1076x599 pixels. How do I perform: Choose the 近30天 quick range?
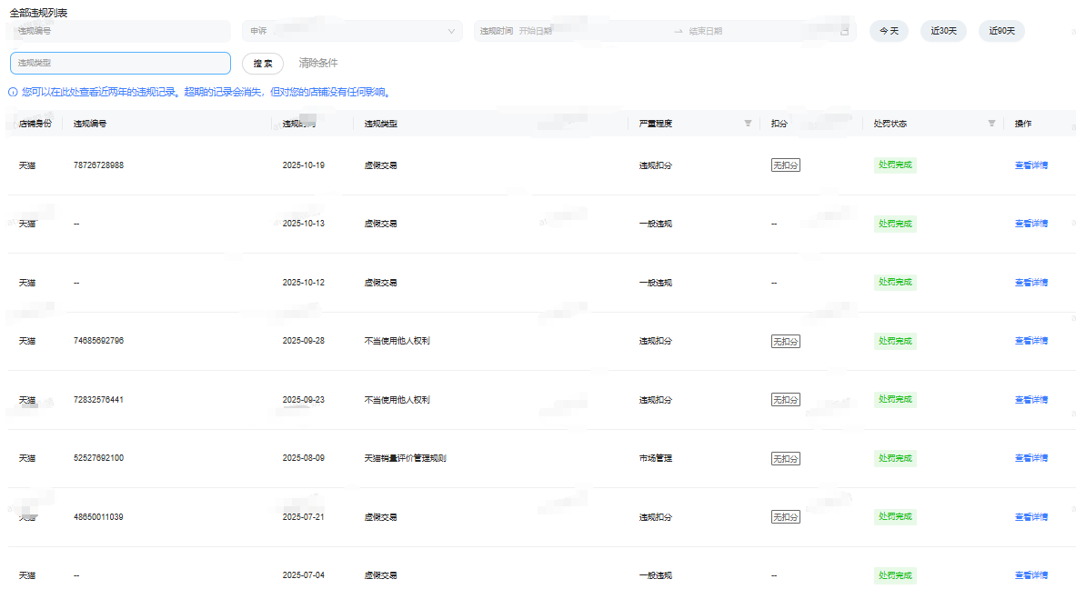coord(943,31)
